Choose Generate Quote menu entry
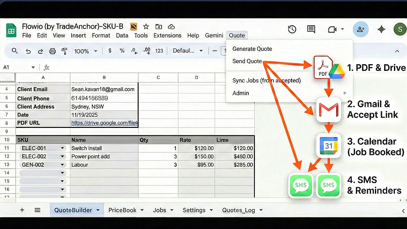This screenshot has height=229, width=407. click(252, 49)
